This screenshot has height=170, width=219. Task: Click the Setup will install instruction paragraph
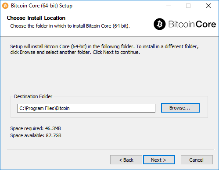pyautogui.click(x=104, y=49)
